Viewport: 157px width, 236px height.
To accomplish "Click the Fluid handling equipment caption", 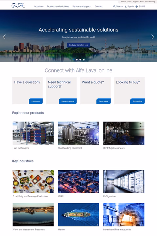I will coord(70,148).
